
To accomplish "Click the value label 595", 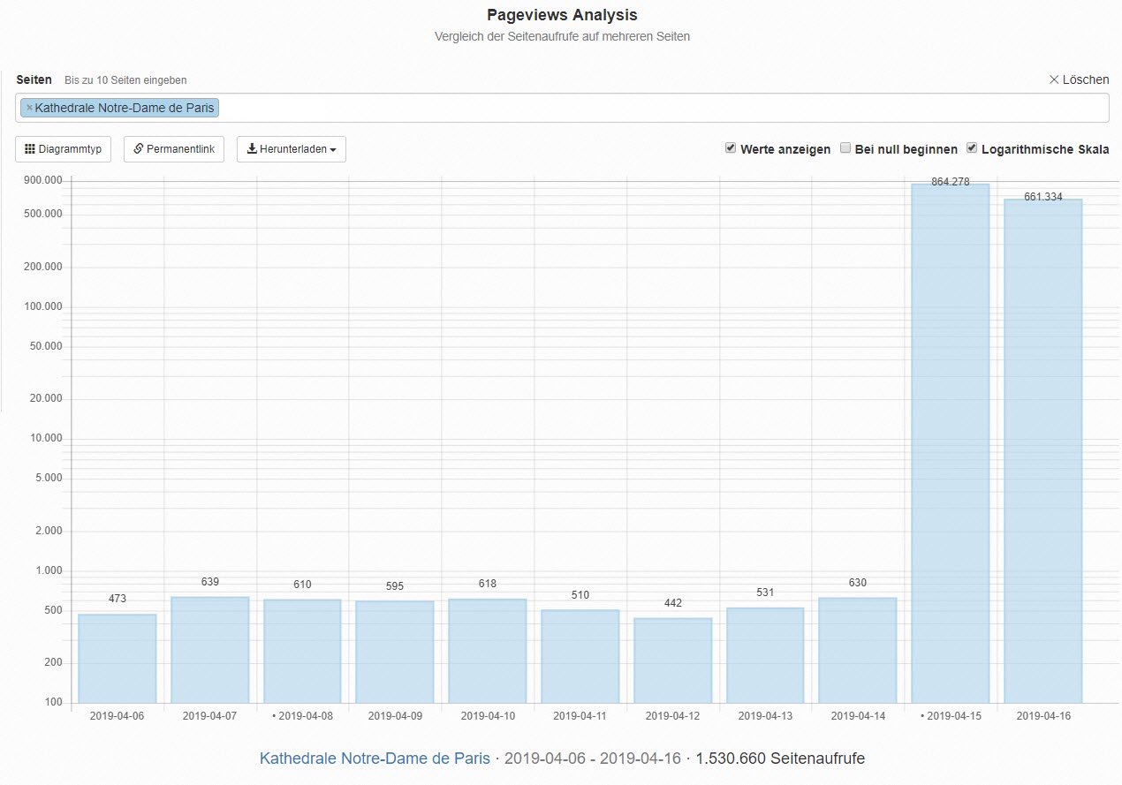I will (395, 586).
